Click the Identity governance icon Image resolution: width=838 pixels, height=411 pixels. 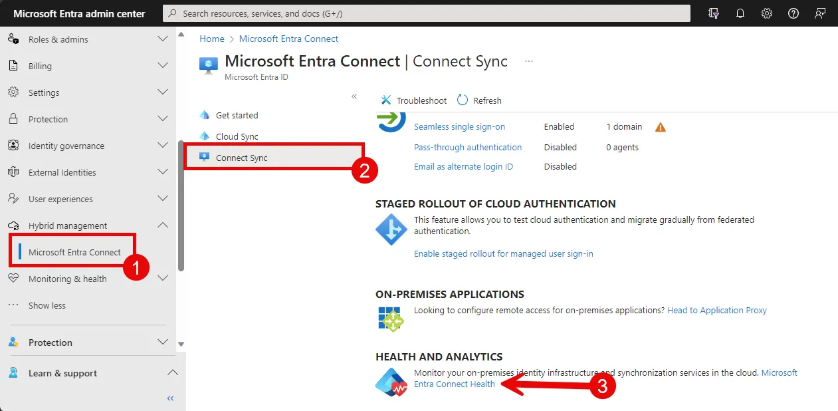coord(13,146)
